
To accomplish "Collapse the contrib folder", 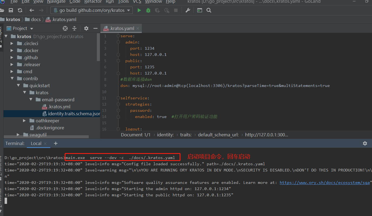I will tap(12, 79).
